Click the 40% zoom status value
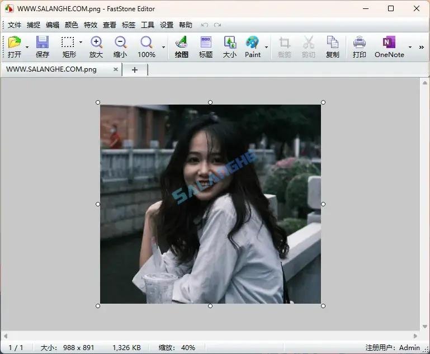This screenshot has height=354, width=430. click(188, 348)
